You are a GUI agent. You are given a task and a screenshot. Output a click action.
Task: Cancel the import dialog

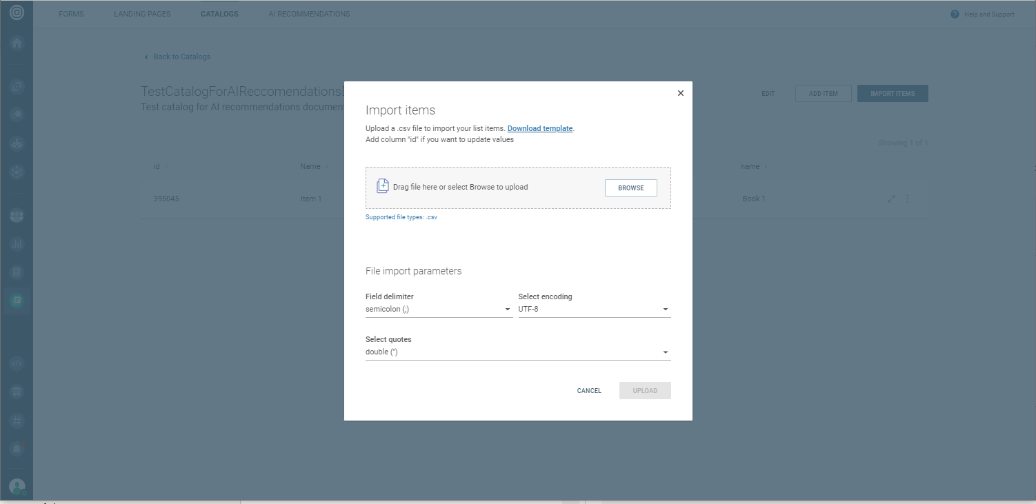click(x=589, y=391)
